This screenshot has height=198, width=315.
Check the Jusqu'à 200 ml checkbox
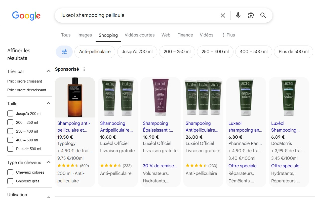click(10, 113)
